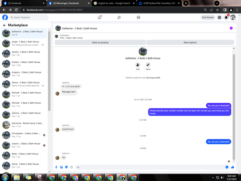
Task: Close the english to urdu tab
Action: tap(134, 3)
